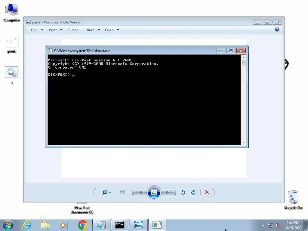
Task: Select the Computer desktop icon
Action: tap(12, 13)
